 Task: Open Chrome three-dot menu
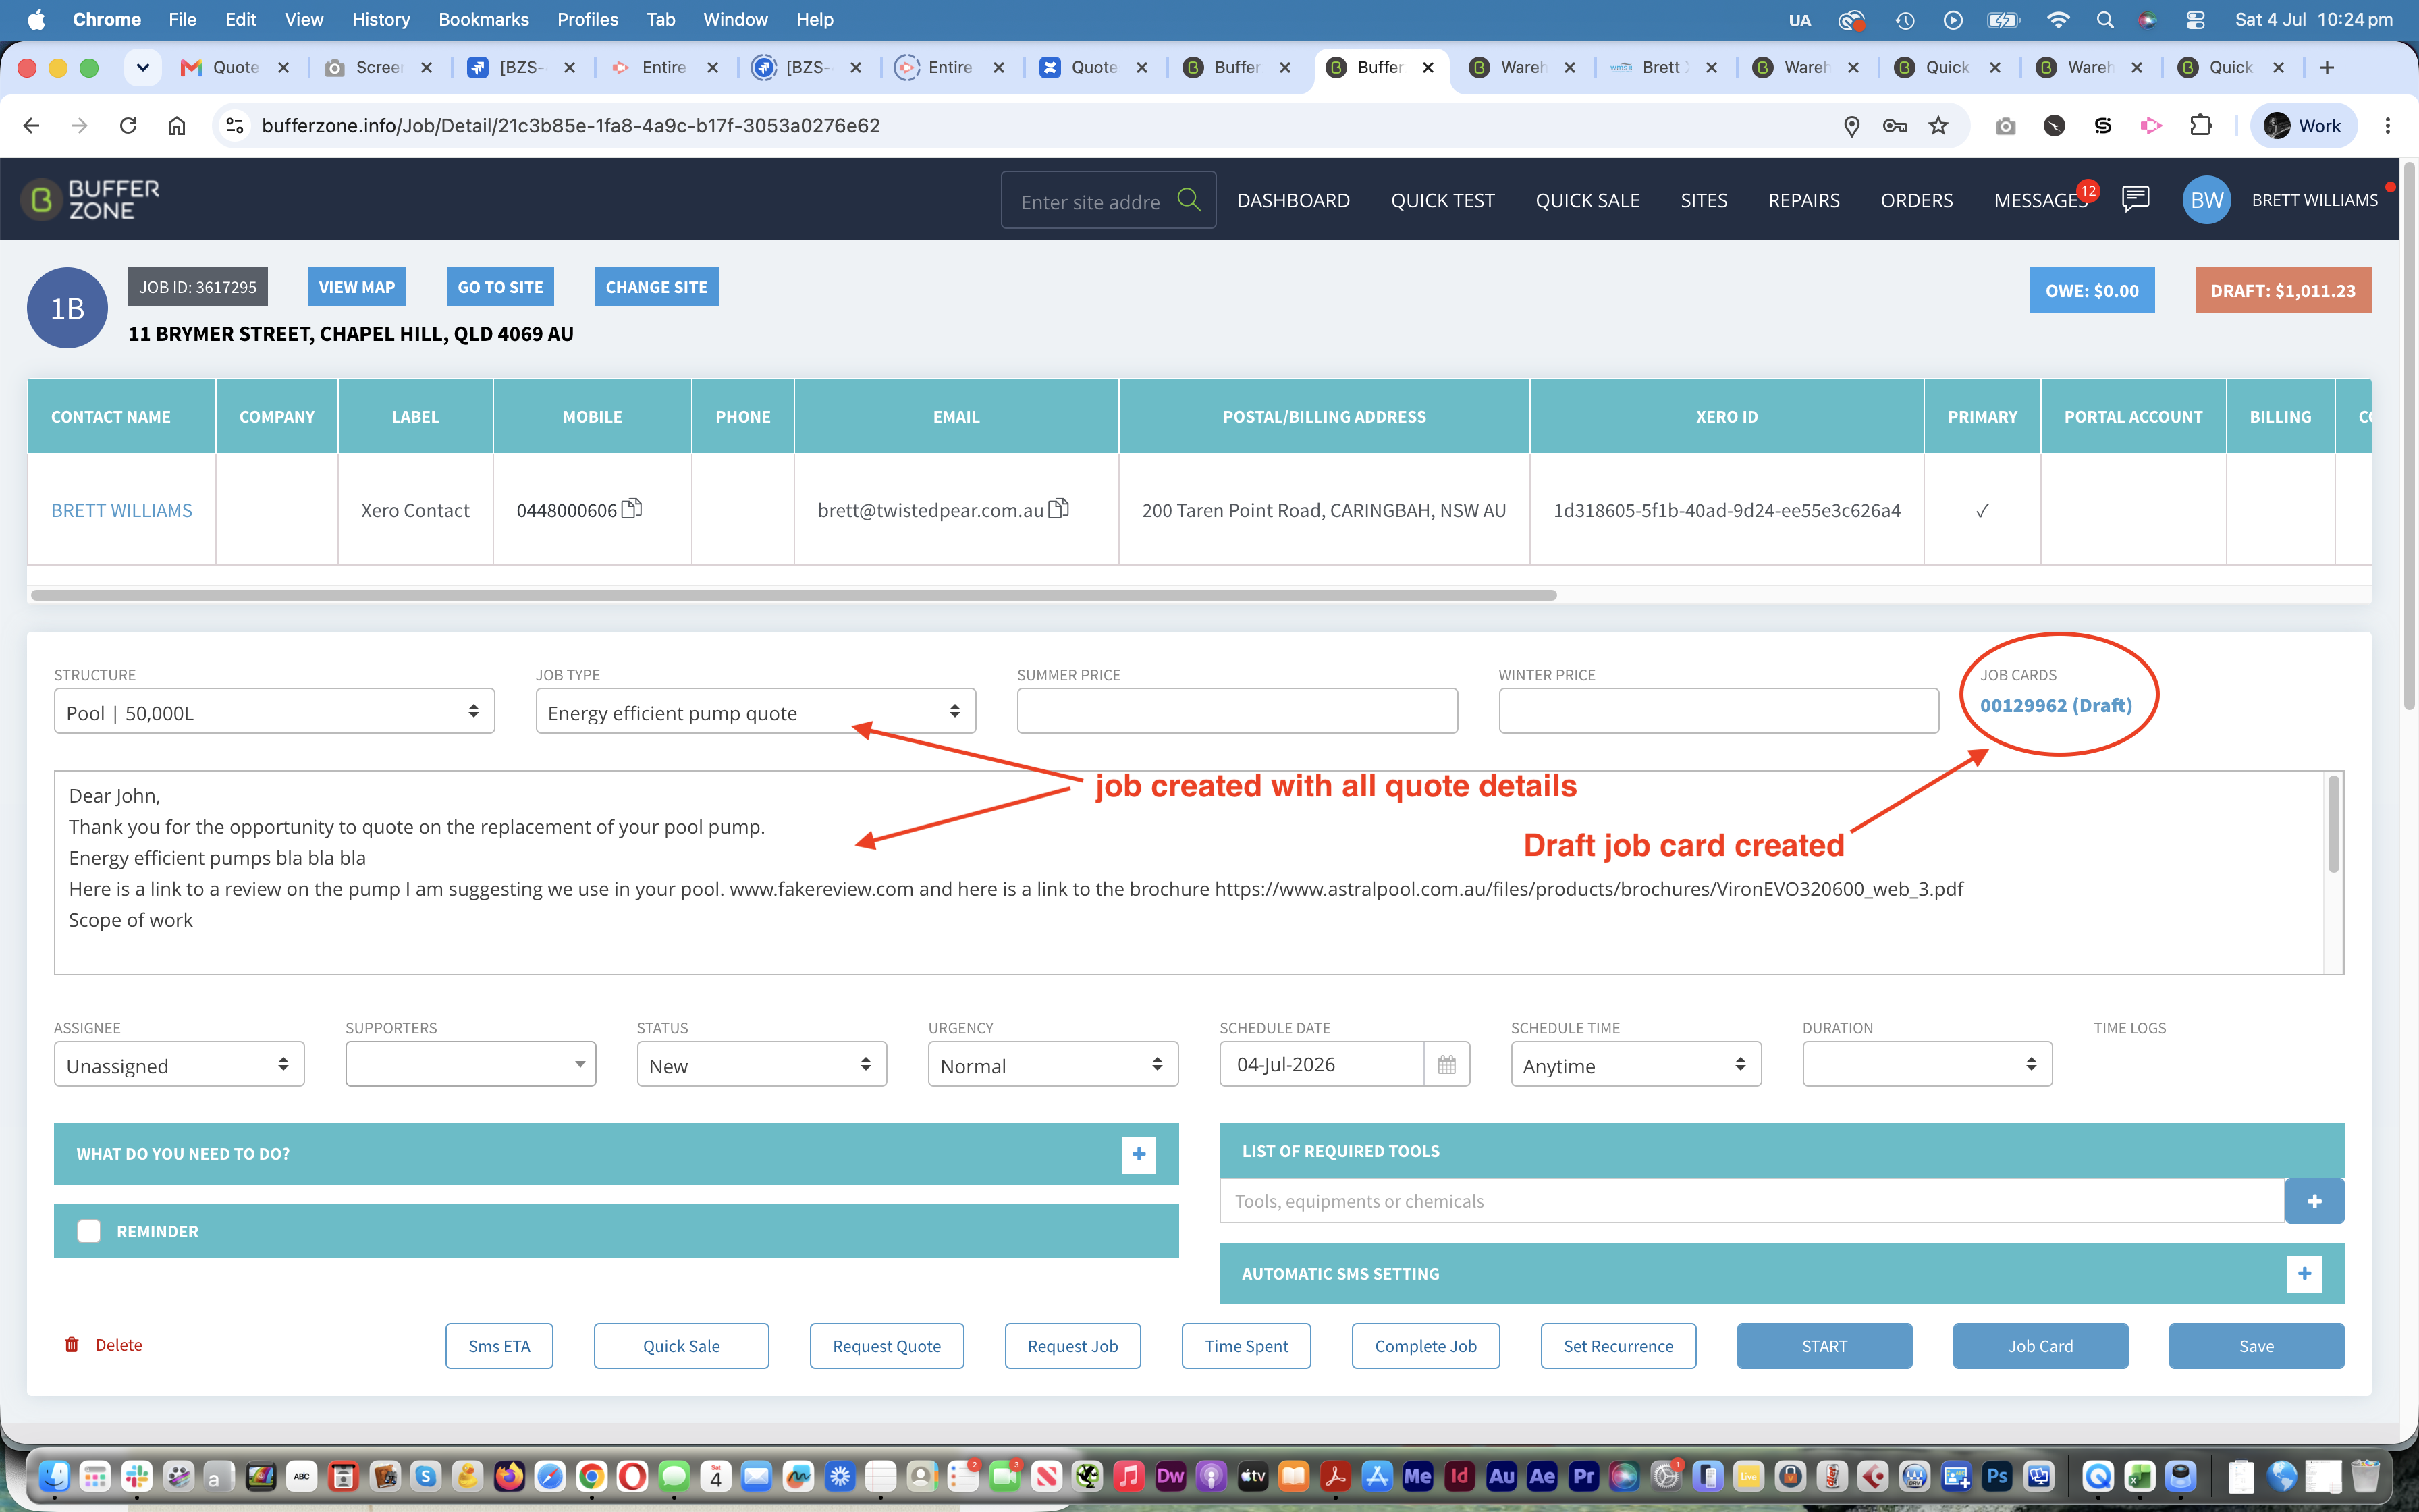click(x=2387, y=125)
